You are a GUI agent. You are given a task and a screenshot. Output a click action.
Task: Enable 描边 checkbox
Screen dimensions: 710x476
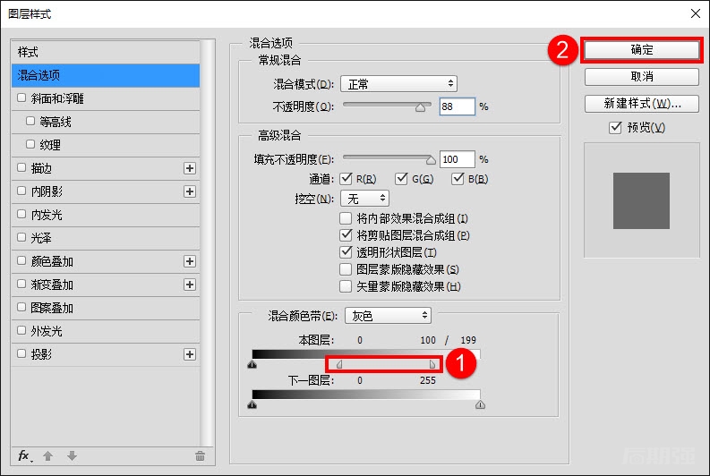click(x=21, y=167)
